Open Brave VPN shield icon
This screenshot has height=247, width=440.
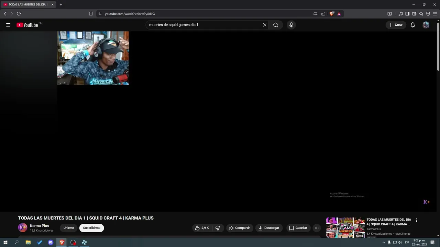[428, 14]
